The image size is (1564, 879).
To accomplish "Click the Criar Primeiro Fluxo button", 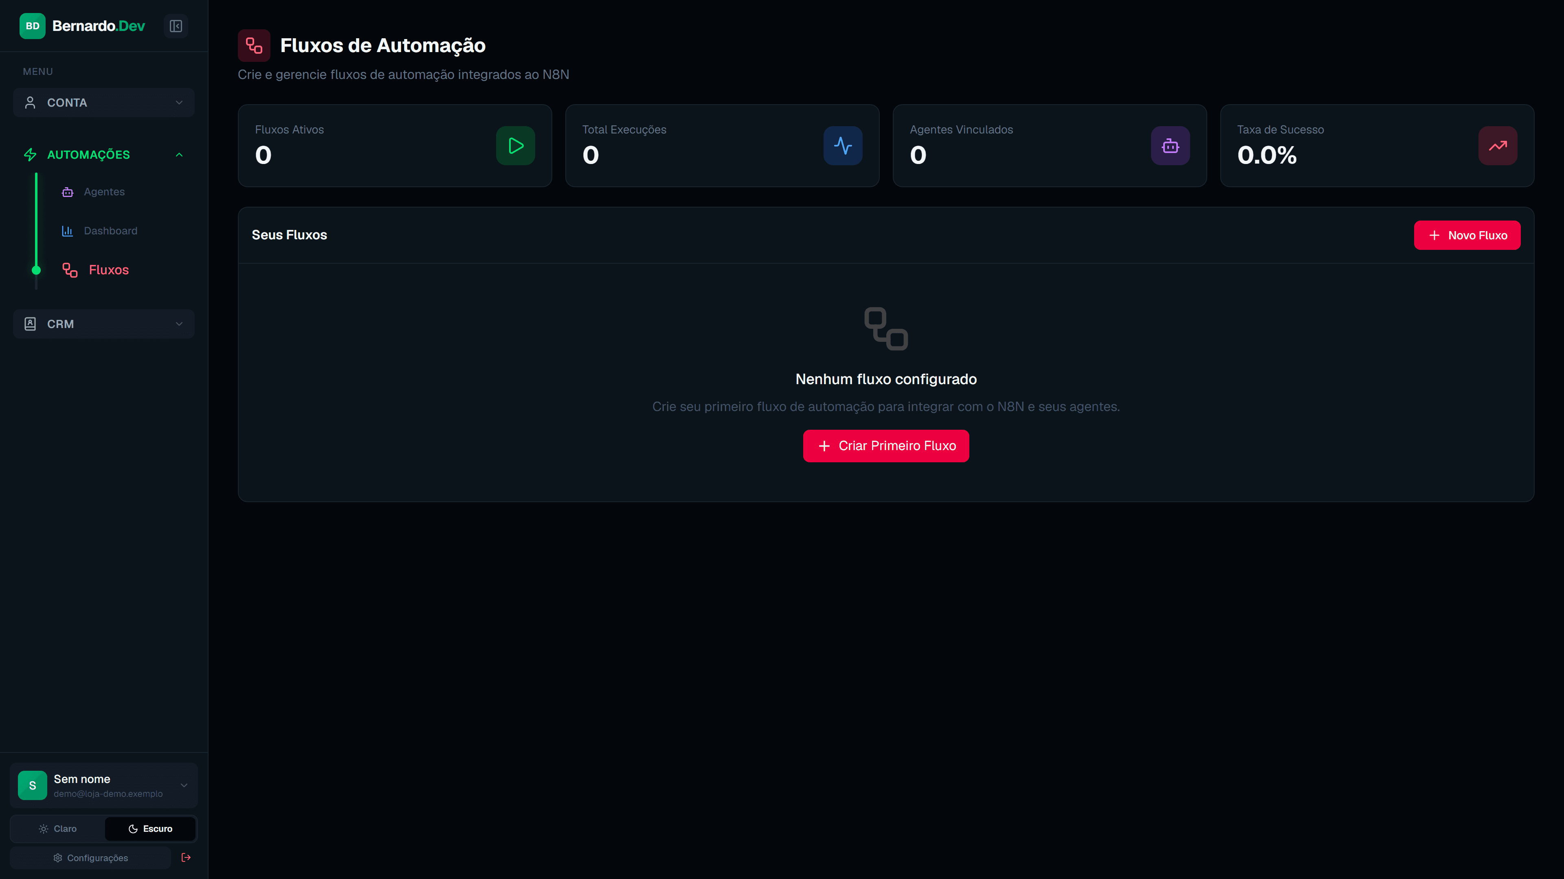I will point(886,446).
